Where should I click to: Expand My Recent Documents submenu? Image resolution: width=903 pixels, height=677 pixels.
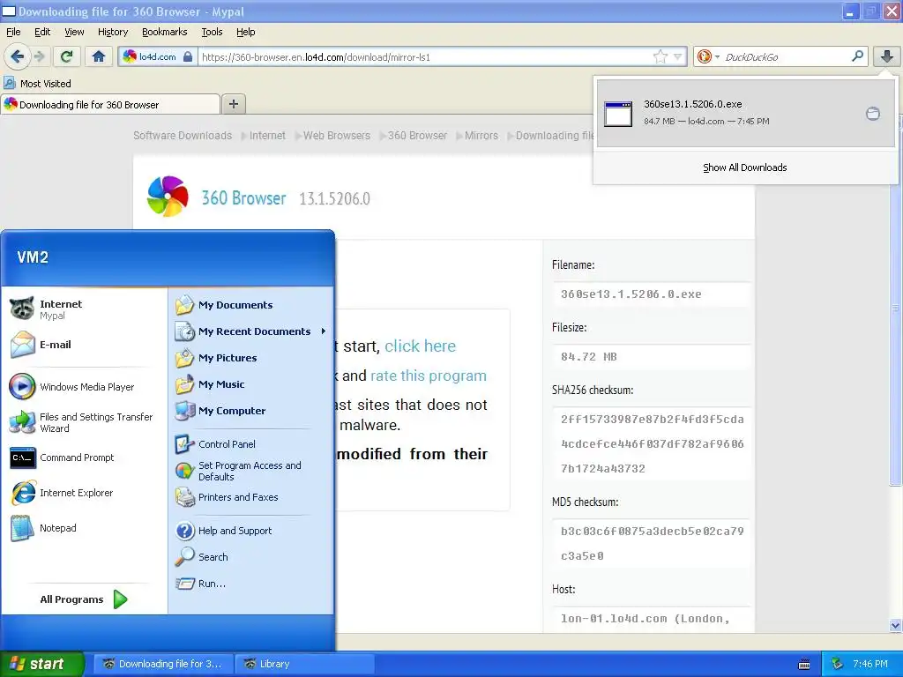point(251,331)
